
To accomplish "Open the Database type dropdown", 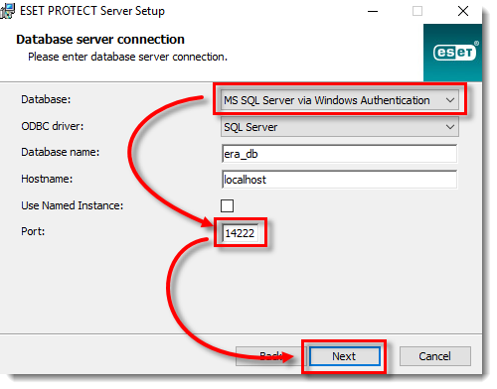I will [339, 100].
